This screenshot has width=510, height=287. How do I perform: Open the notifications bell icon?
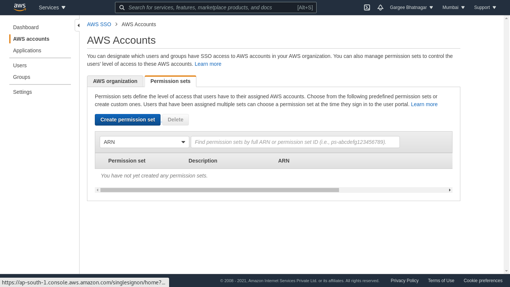click(x=380, y=7)
